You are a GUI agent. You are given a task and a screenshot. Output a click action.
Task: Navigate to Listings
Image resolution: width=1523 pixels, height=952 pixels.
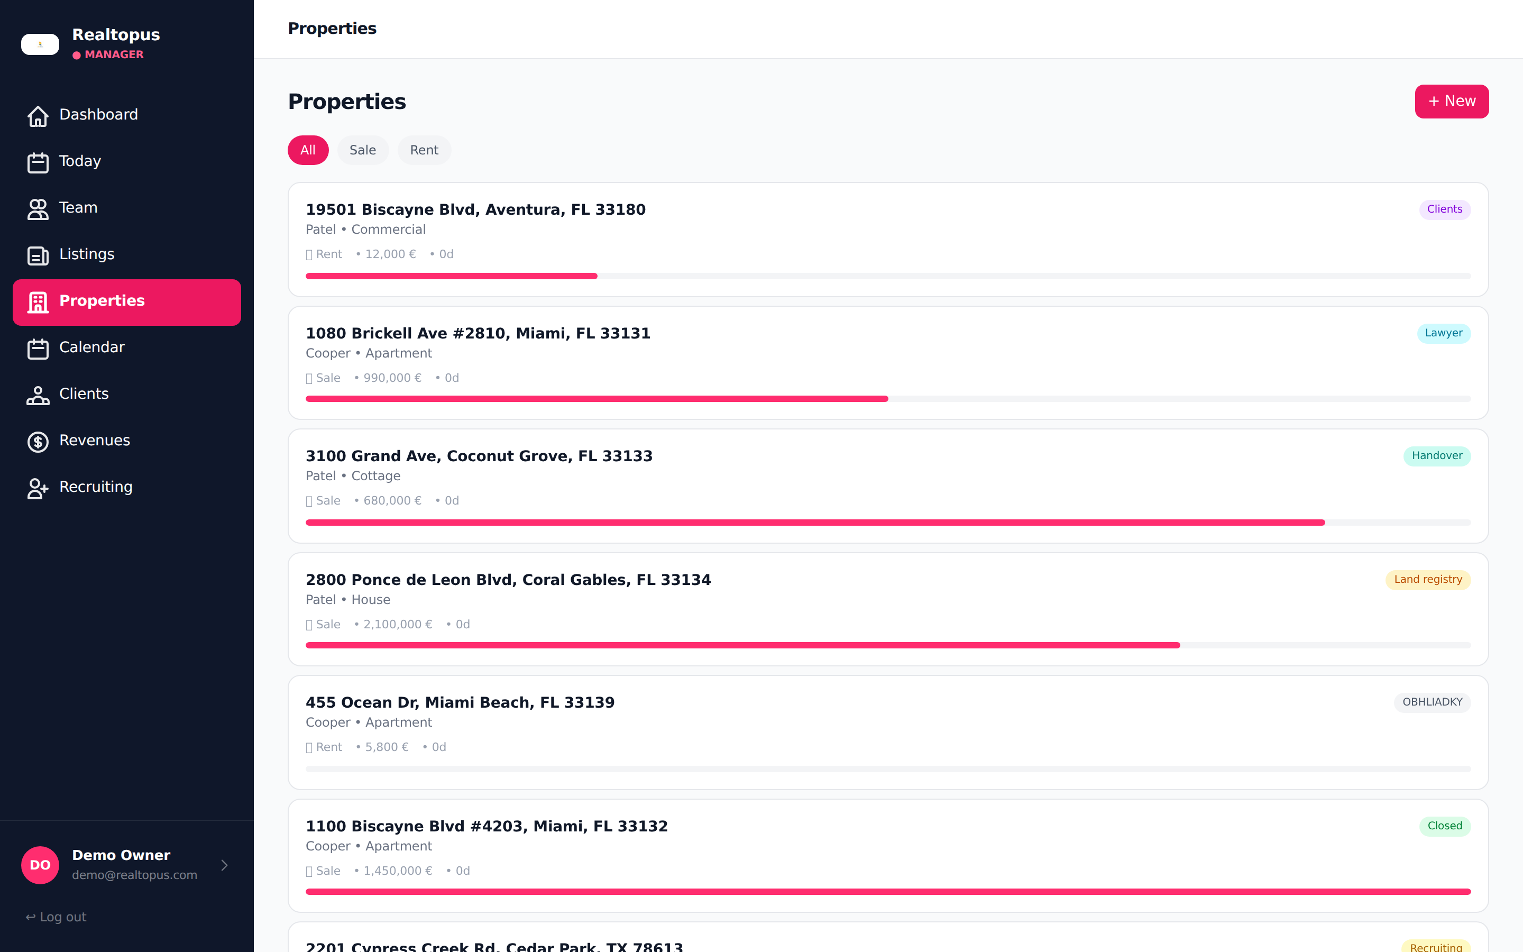click(126, 254)
